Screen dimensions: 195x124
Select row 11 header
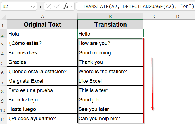(x=3, y=118)
